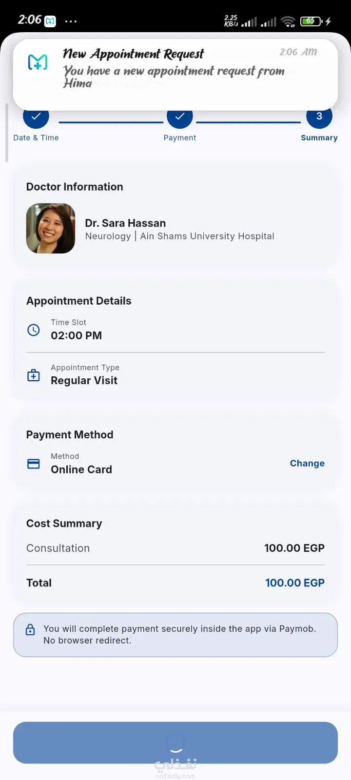Open the New Appointment Request notification
The height and width of the screenshot is (780, 351).
pos(175,74)
